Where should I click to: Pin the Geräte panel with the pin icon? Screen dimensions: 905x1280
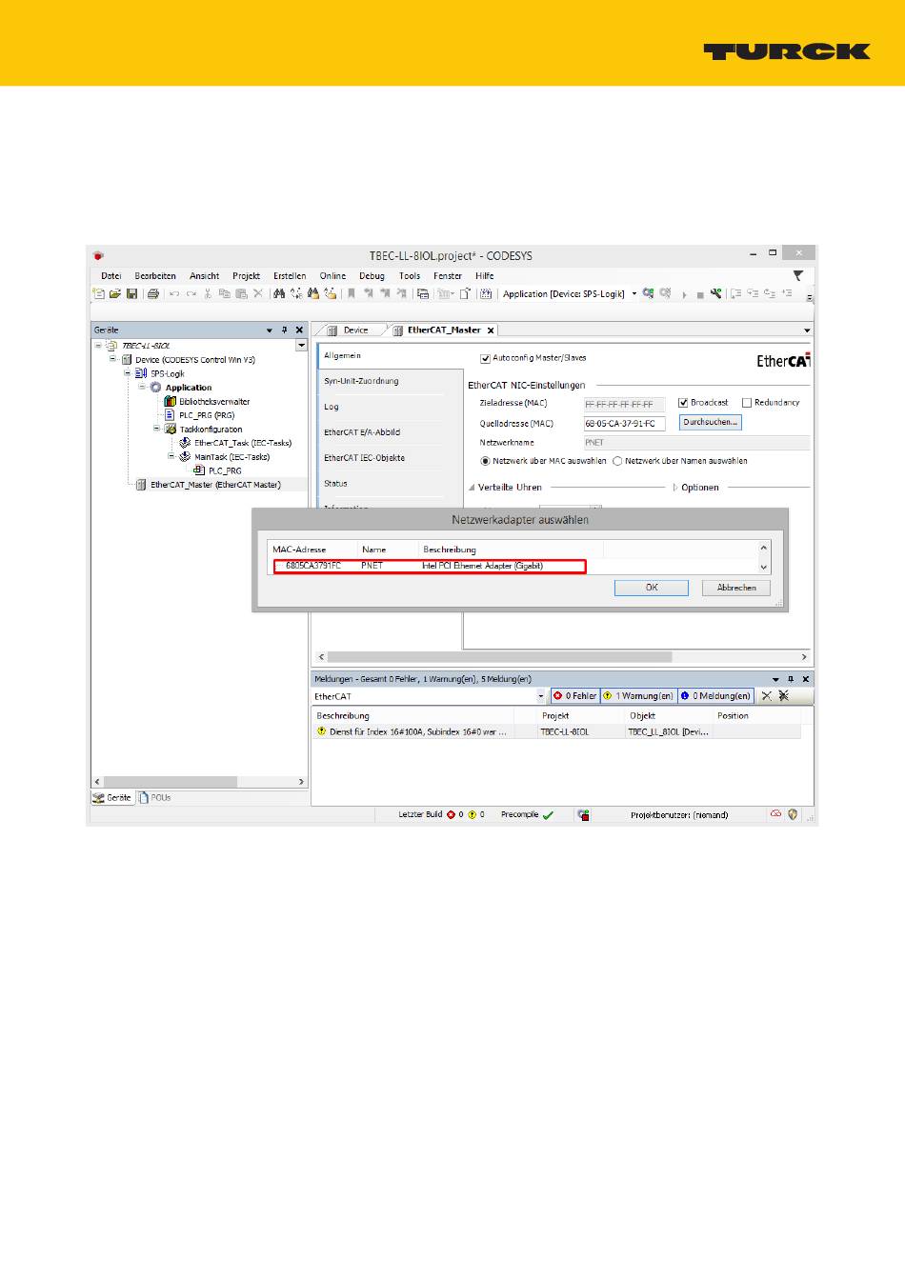[x=284, y=330]
